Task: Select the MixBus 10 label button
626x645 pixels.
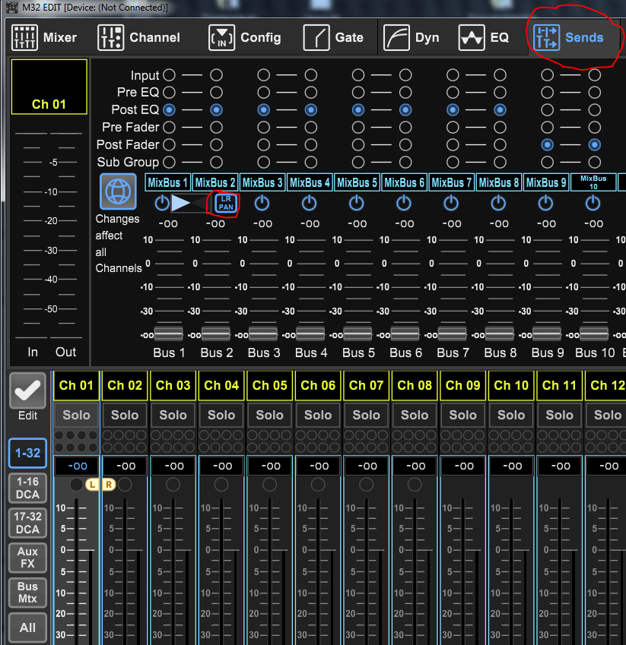Action: tap(593, 182)
